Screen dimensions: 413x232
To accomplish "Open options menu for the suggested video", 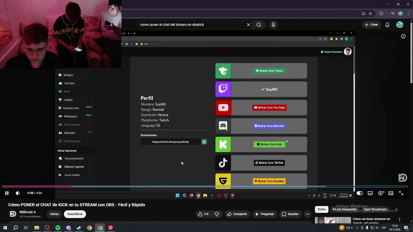I will (399, 220).
